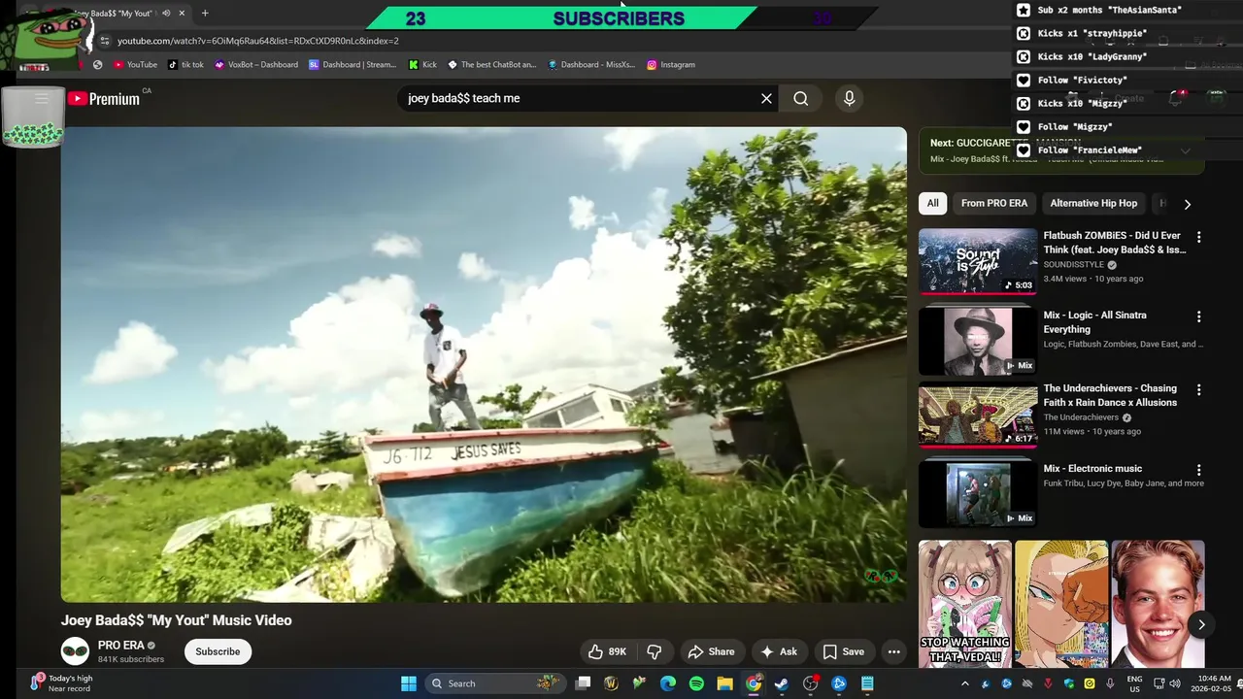Screen dimensions: 1243x699
Task: Open Logic All Sinatra Everything mix thumbnail
Action: (x=978, y=341)
